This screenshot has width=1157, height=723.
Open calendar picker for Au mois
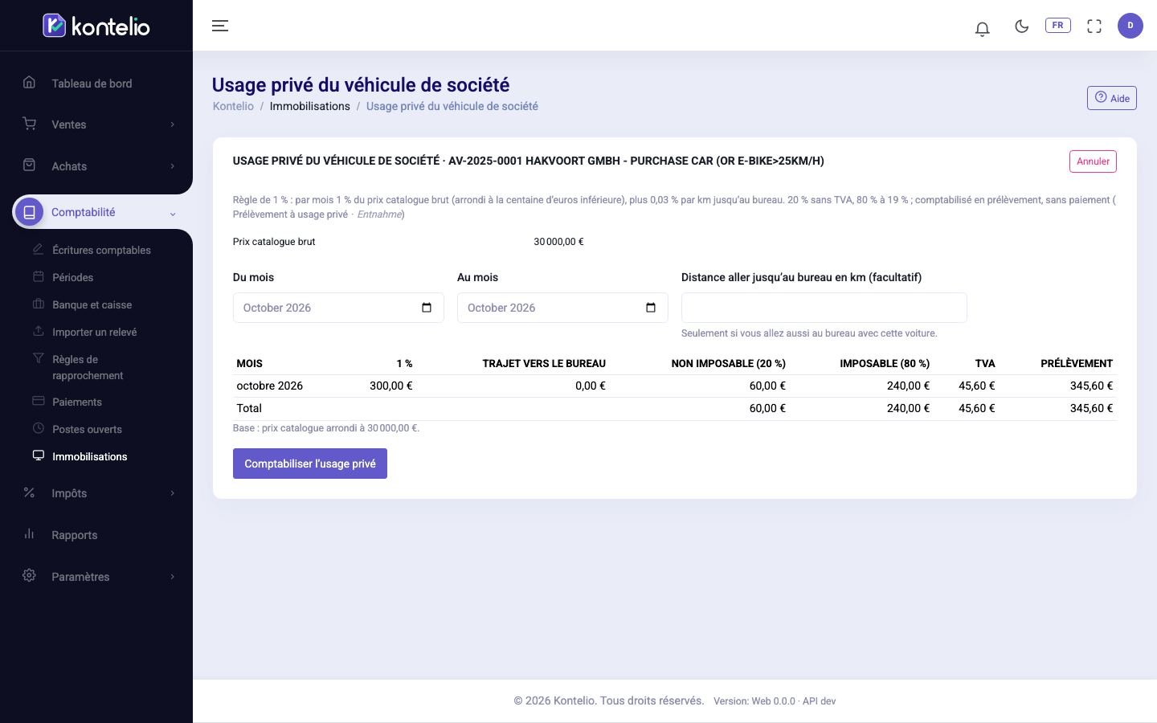pyautogui.click(x=651, y=308)
